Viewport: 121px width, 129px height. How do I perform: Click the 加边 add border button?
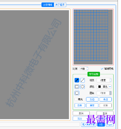coord(92,99)
